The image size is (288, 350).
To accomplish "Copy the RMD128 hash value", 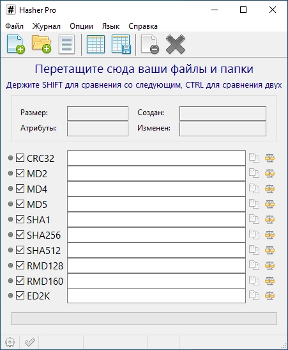I will click(x=254, y=266).
